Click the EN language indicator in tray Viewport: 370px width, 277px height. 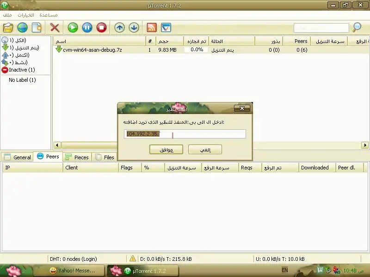[285, 270]
